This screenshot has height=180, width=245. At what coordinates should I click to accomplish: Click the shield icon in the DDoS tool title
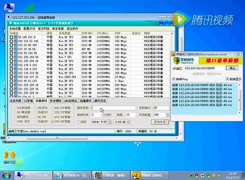pos(11,23)
